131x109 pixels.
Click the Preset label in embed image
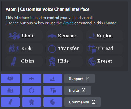105,61
